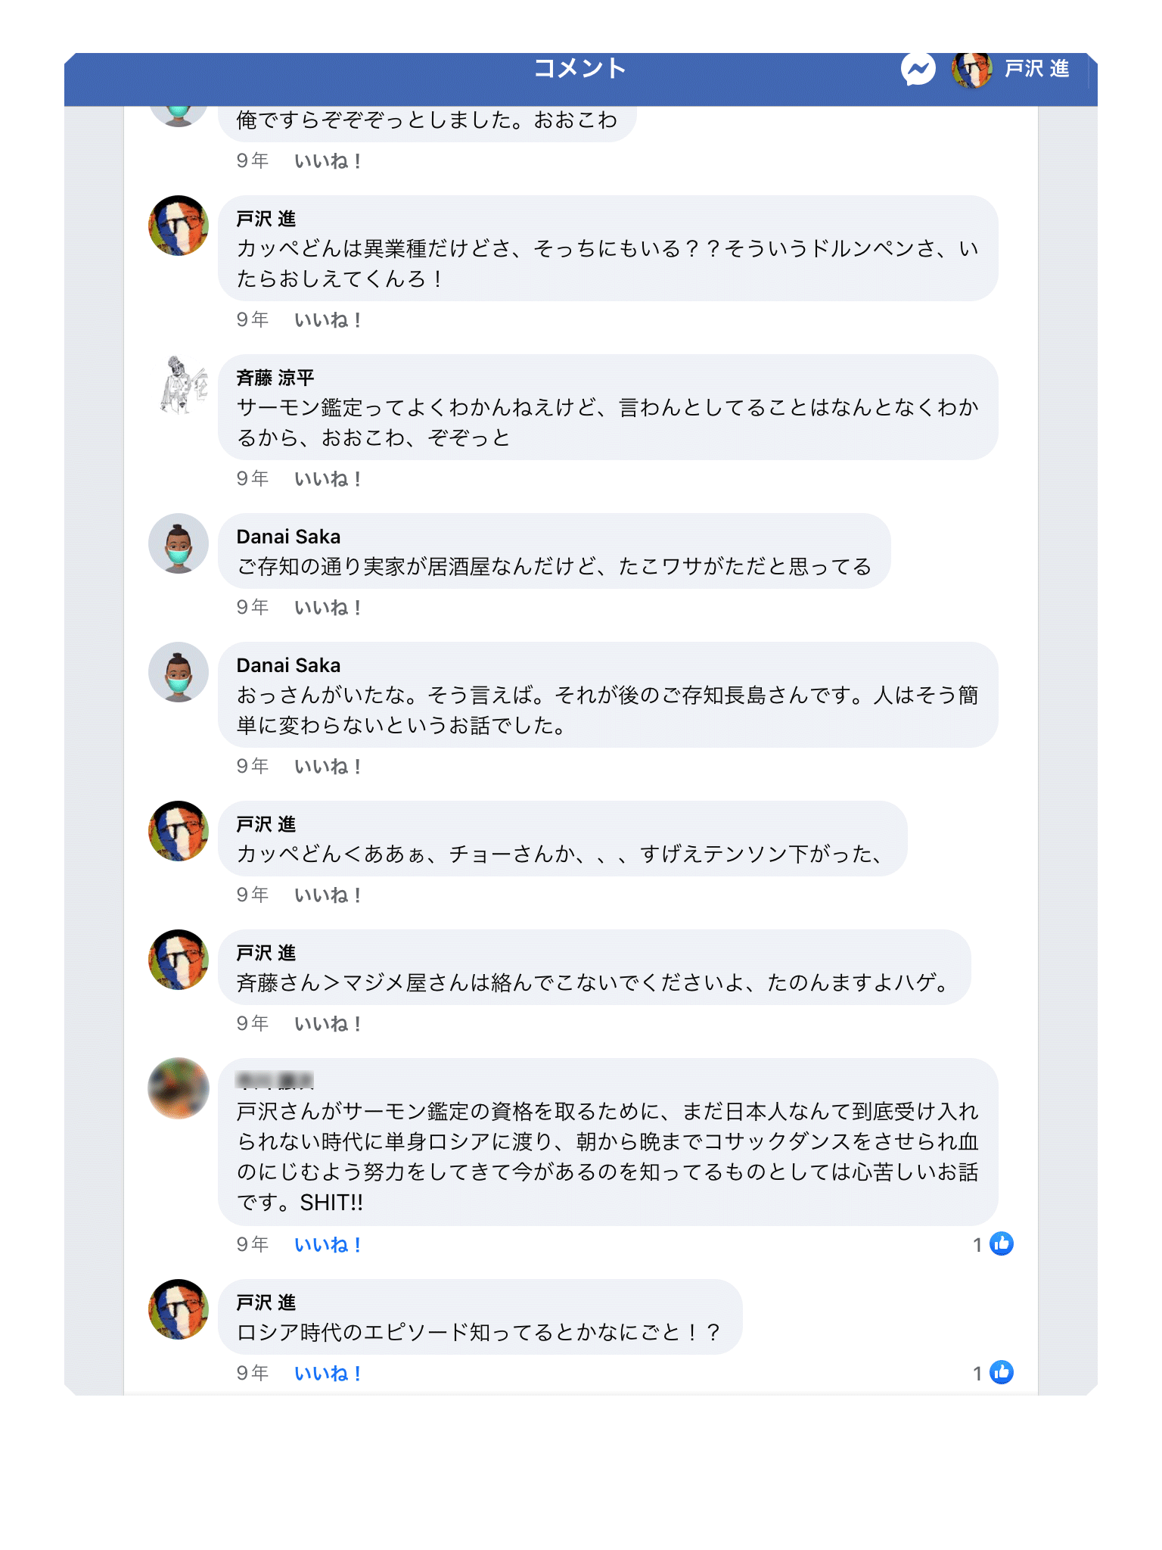The height and width of the screenshot is (1550, 1162).
Task: Click いいね！ under the マジメ屋さん comment
Action: pyautogui.click(x=328, y=1024)
